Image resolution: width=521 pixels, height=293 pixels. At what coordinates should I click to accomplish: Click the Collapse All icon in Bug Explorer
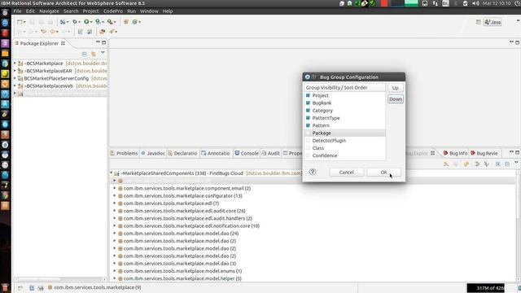pyautogui.click(x=507, y=164)
